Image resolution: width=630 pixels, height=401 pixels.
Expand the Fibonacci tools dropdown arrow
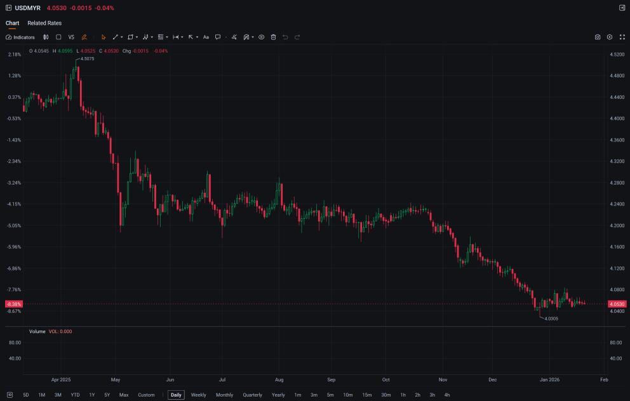coord(167,37)
